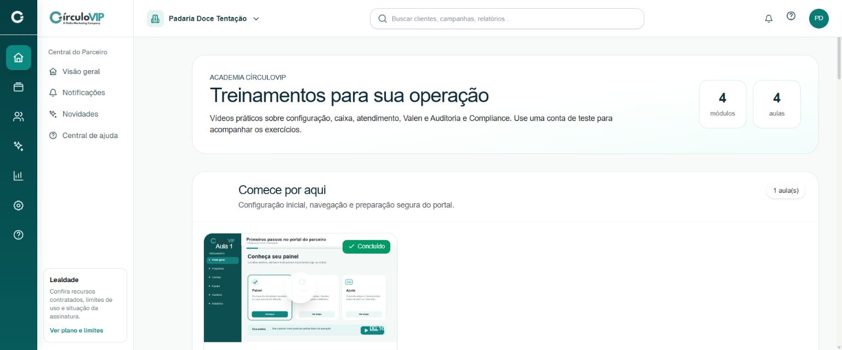Click the Lealdade card title
This screenshot has height=350, width=842.
(64, 279)
